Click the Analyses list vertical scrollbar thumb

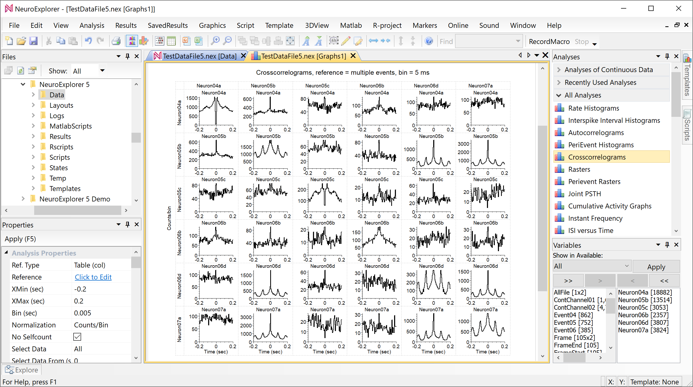tap(676, 95)
